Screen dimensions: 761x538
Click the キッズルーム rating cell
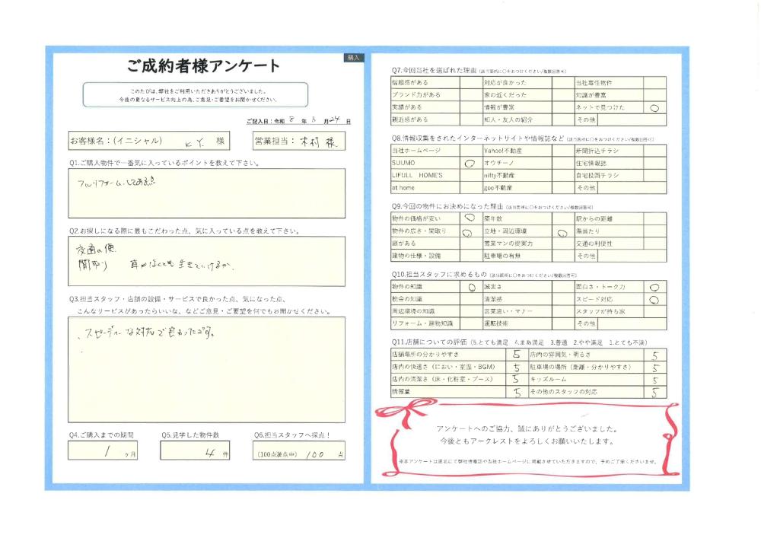pos(654,380)
